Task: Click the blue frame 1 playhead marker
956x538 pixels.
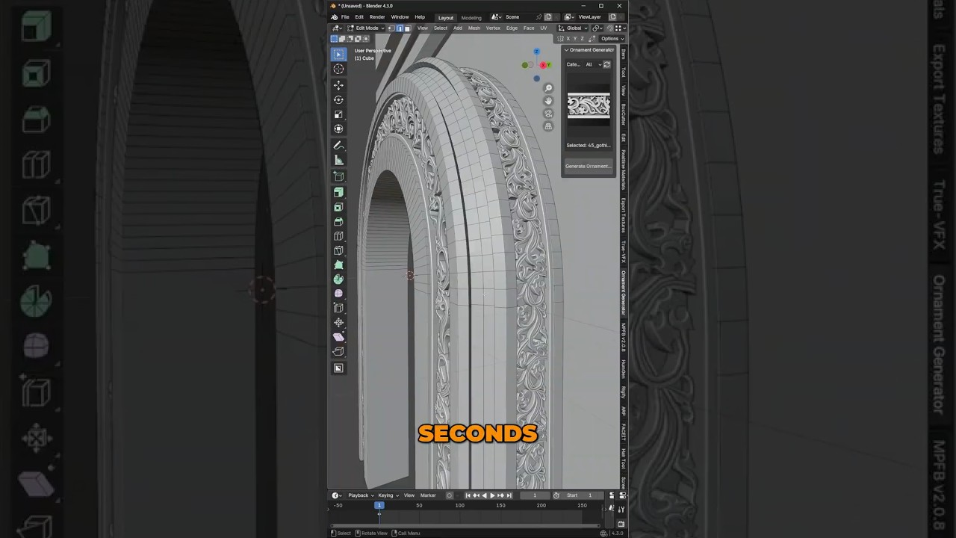Action: click(379, 505)
